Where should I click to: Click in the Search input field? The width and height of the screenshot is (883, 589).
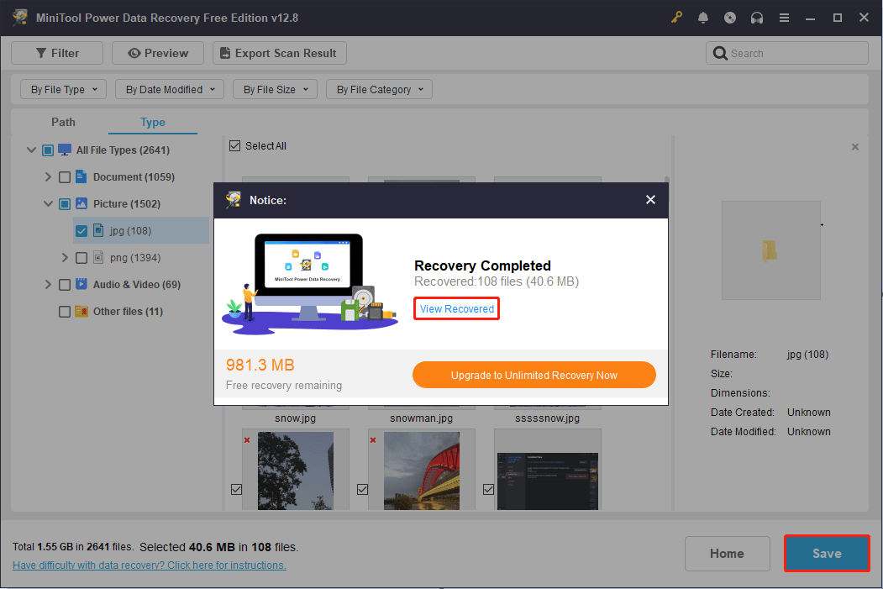point(794,53)
